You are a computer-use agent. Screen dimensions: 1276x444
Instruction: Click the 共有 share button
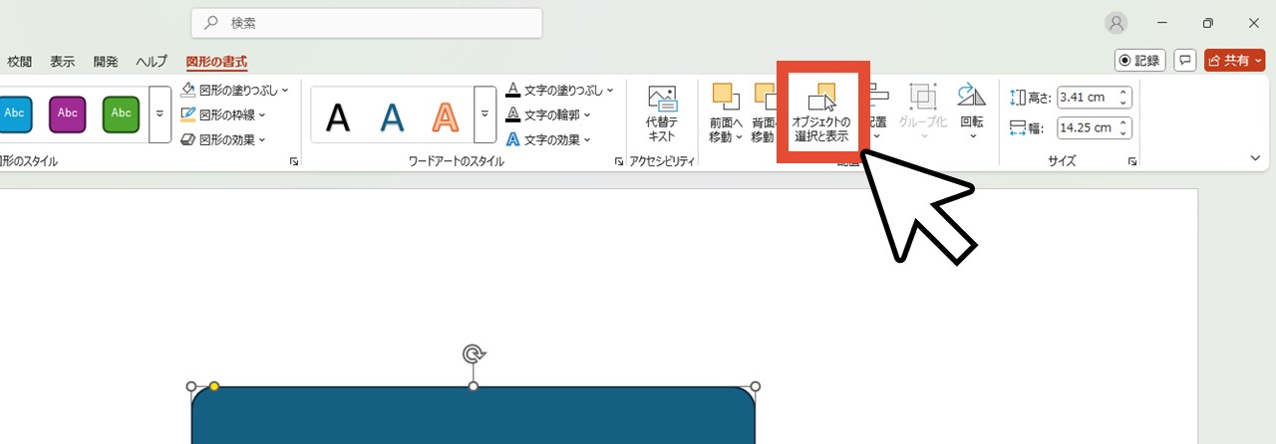pos(1235,61)
